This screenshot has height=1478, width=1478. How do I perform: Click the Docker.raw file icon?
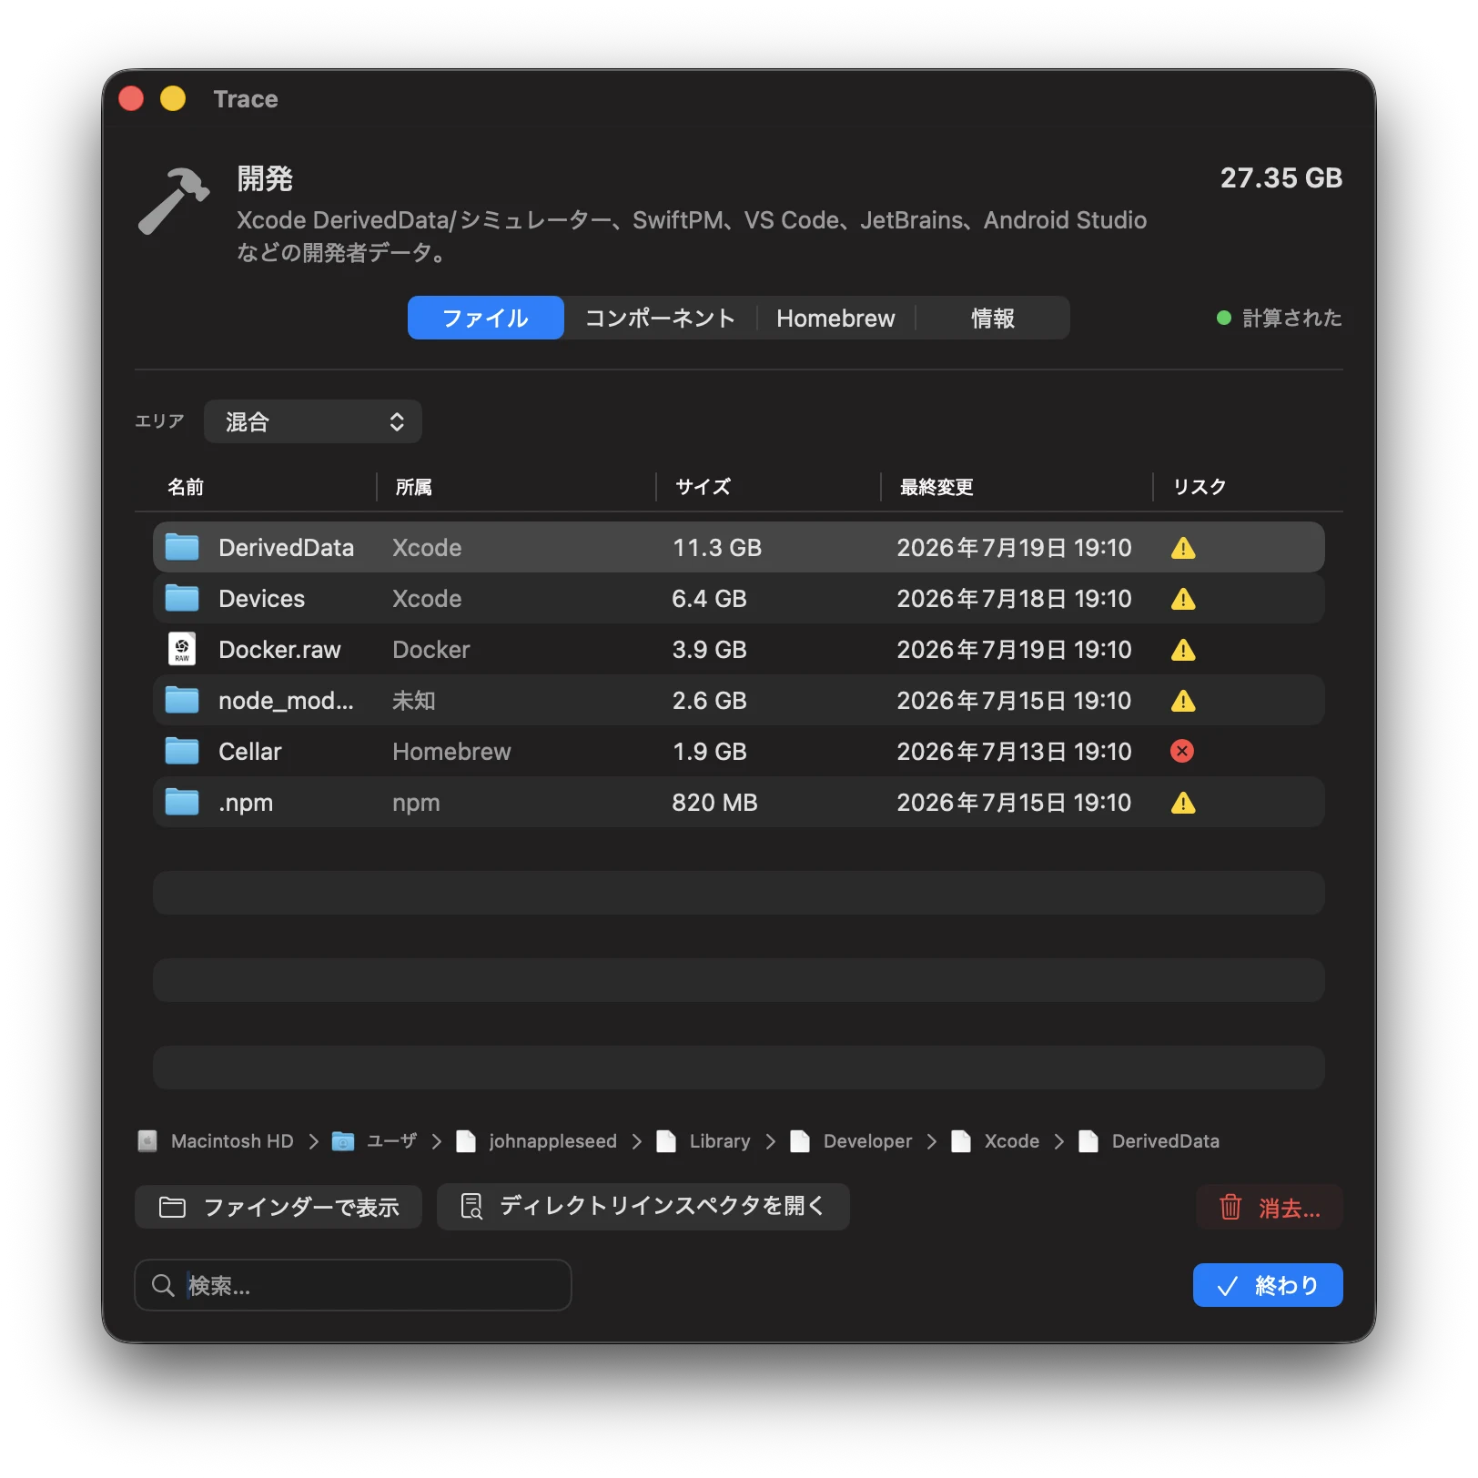(x=182, y=649)
